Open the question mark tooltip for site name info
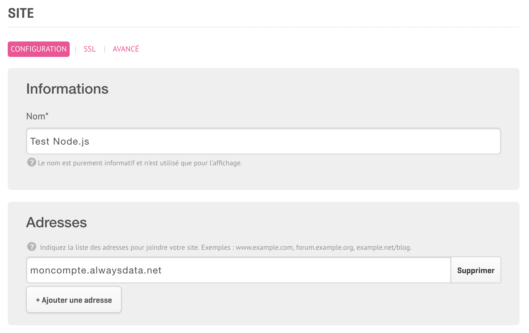This screenshot has height=333, width=529. point(31,163)
